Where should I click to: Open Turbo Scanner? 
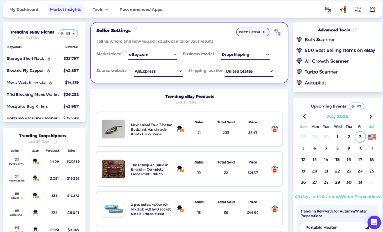(x=321, y=72)
